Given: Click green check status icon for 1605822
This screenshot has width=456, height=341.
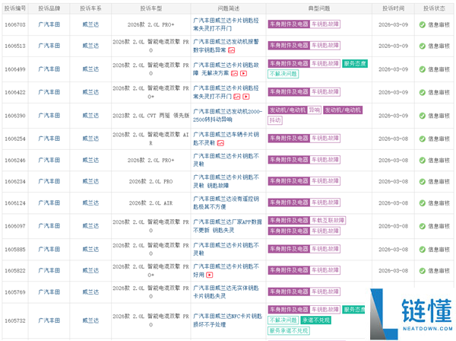Looking at the screenshot, I should 423,271.
